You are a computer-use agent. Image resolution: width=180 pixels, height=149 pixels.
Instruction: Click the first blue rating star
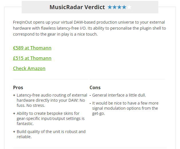pyautogui.click(x=110, y=7)
